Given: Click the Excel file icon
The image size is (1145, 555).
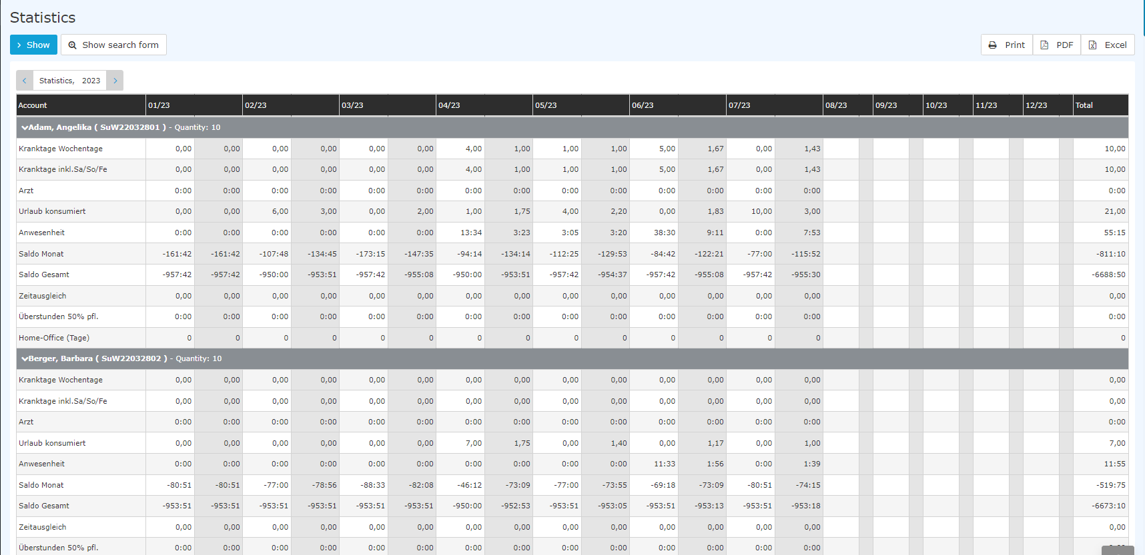Looking at the screenshot, I should tap(1093, 45).
